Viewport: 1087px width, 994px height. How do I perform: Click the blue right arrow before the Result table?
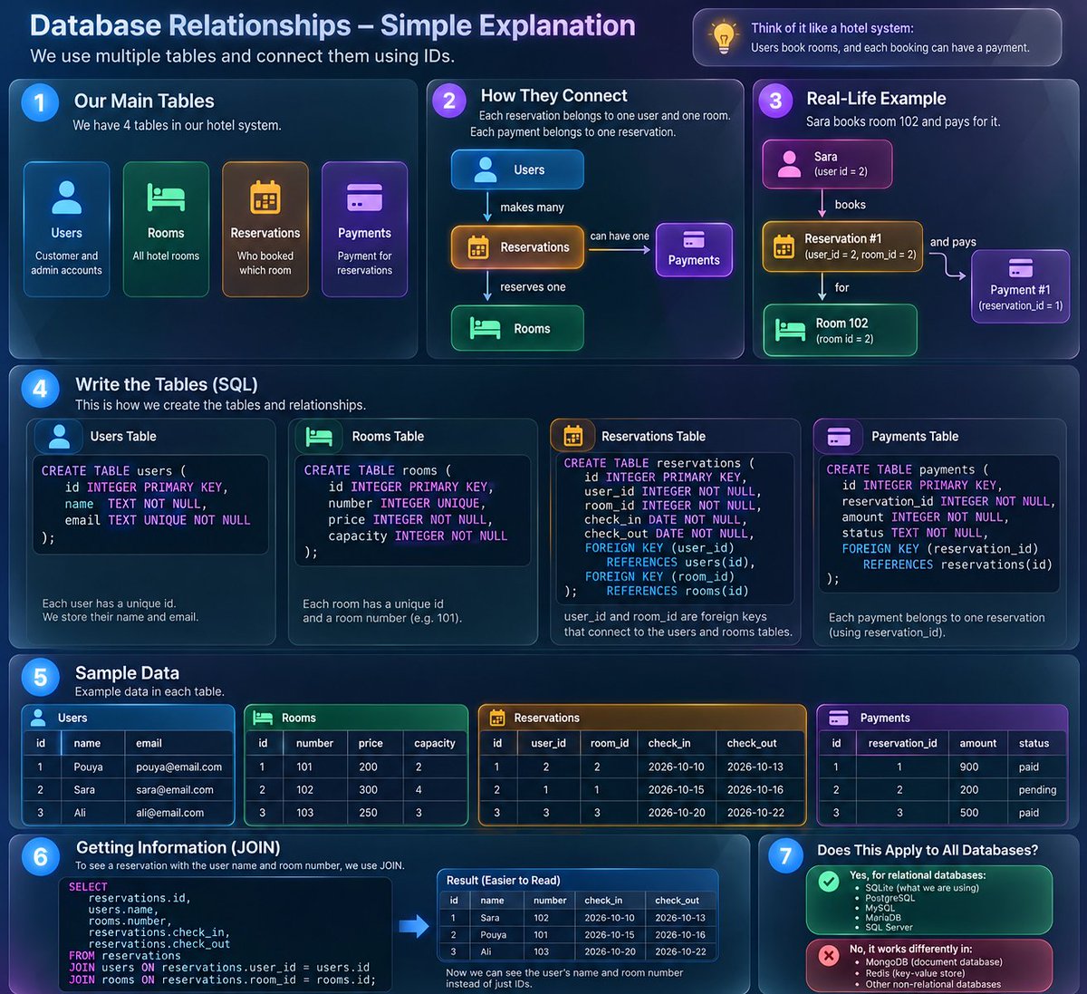[x=415, y=926]
